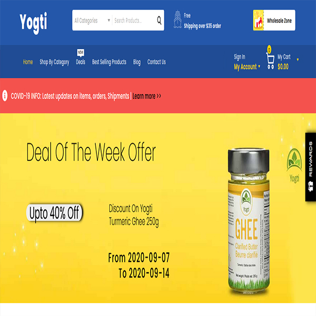The height and width of the screenshot is (316, 316).
Task: Click the free shipping ship icon
Action: [177, 19]
